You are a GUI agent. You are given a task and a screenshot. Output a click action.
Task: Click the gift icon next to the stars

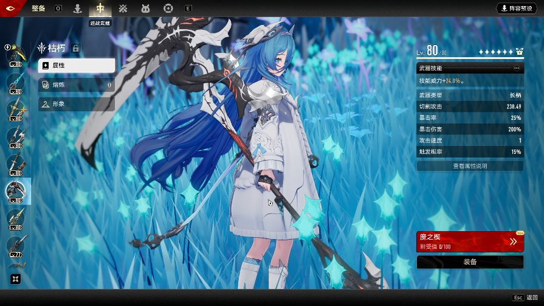(x=519, y=52)
